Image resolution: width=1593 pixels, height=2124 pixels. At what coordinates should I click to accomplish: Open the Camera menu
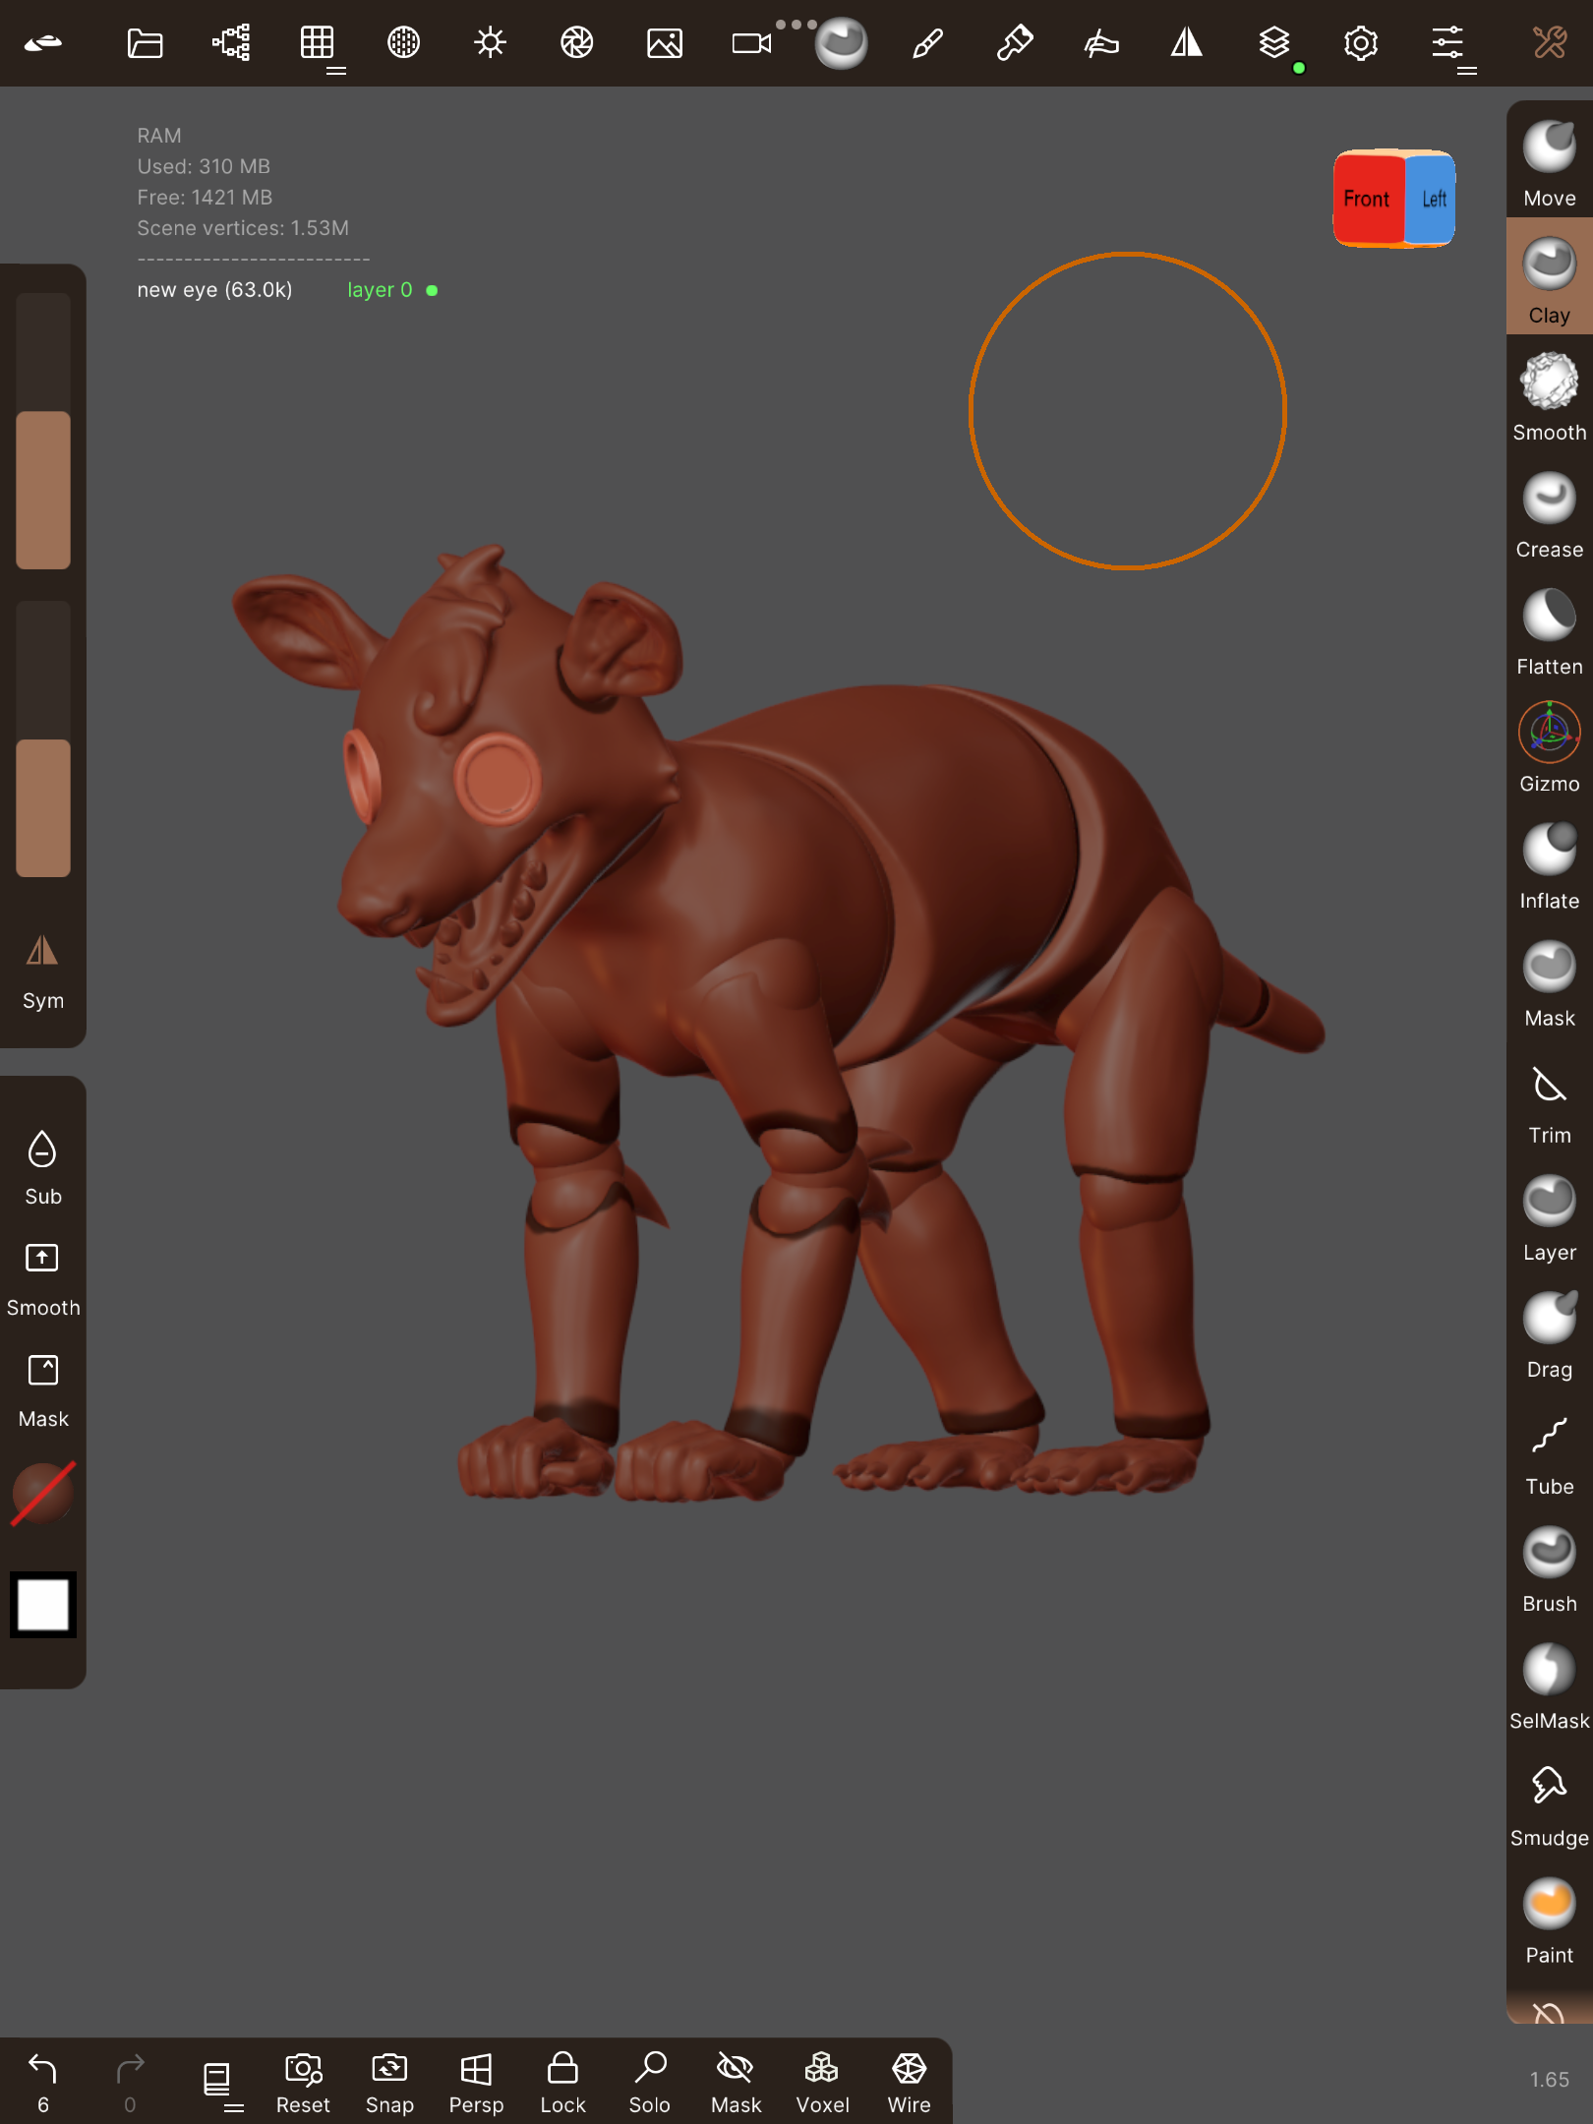coord(751,43)
